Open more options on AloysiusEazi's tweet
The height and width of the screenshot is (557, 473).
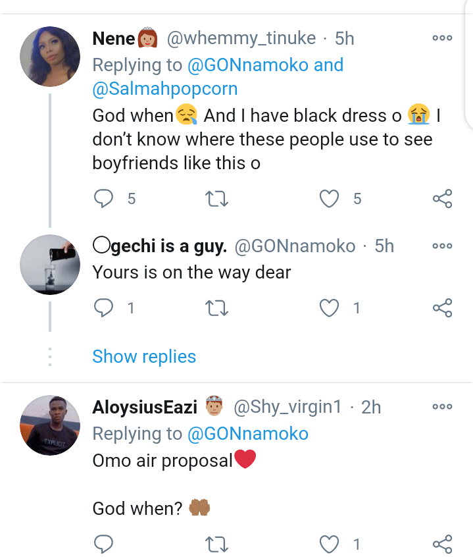pos(442,407)
